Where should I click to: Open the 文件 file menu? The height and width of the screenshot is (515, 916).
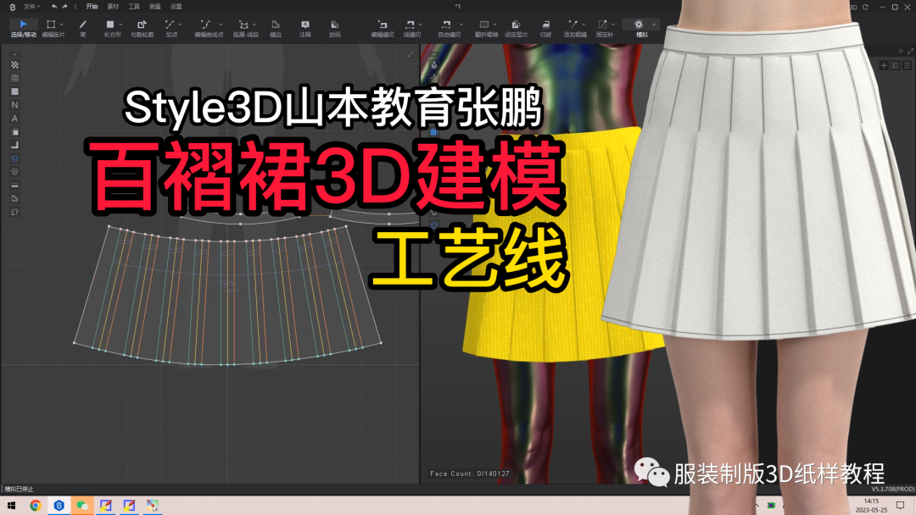tap(31, 7)
